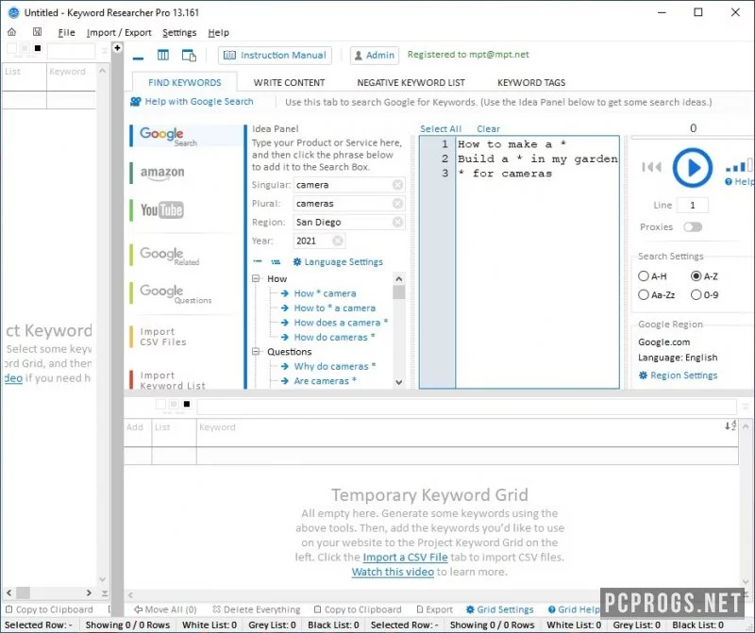The width and height of the screenshot is (755, 633).
Task: Switch to the WRITE CONTENT tab
Action: (289, 82)
